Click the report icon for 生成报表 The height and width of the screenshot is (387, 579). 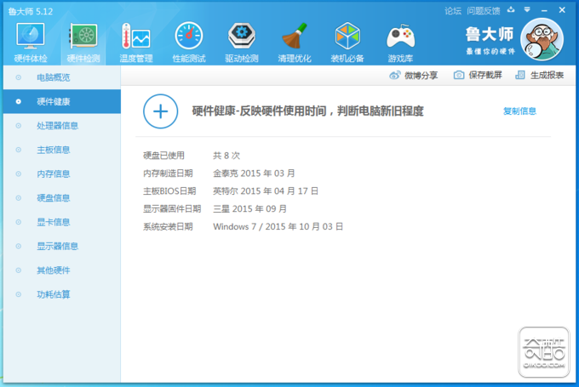pos(520,75)
